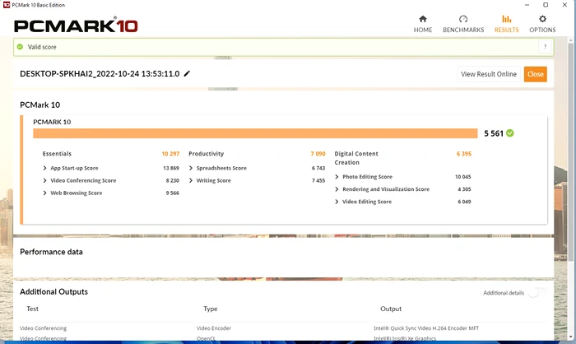Click the Essentials heading
Image resolution: width=576 pixels, height=344 pixels.
pos(57,154)
